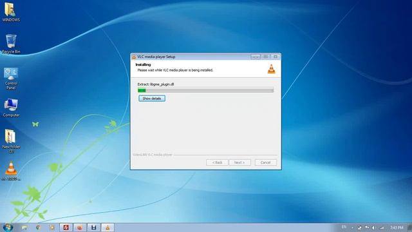
Task: Click the disabled < Back button
Action: click(x=217, y=162)
